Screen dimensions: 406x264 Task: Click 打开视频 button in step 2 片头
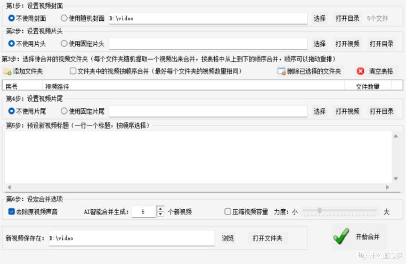point(347,44)
